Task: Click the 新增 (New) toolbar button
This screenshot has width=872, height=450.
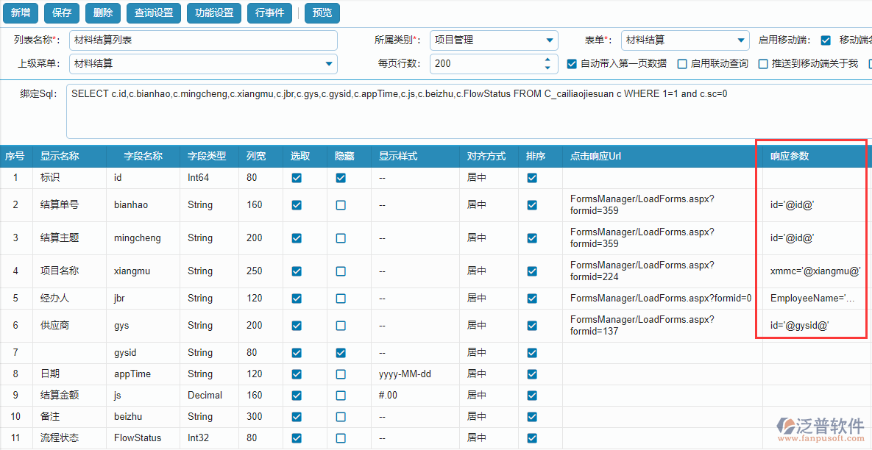Action: (x=20, y=12)
